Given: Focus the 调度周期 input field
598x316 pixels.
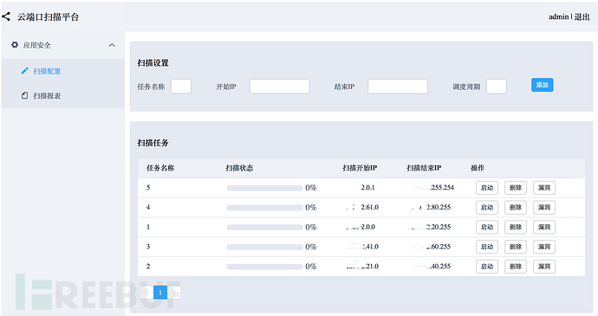Looking at the screenshot, I should (497, 87).
